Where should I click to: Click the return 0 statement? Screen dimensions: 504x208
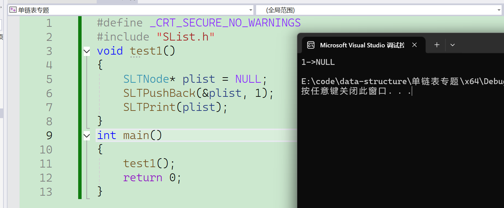click(152, 177)
